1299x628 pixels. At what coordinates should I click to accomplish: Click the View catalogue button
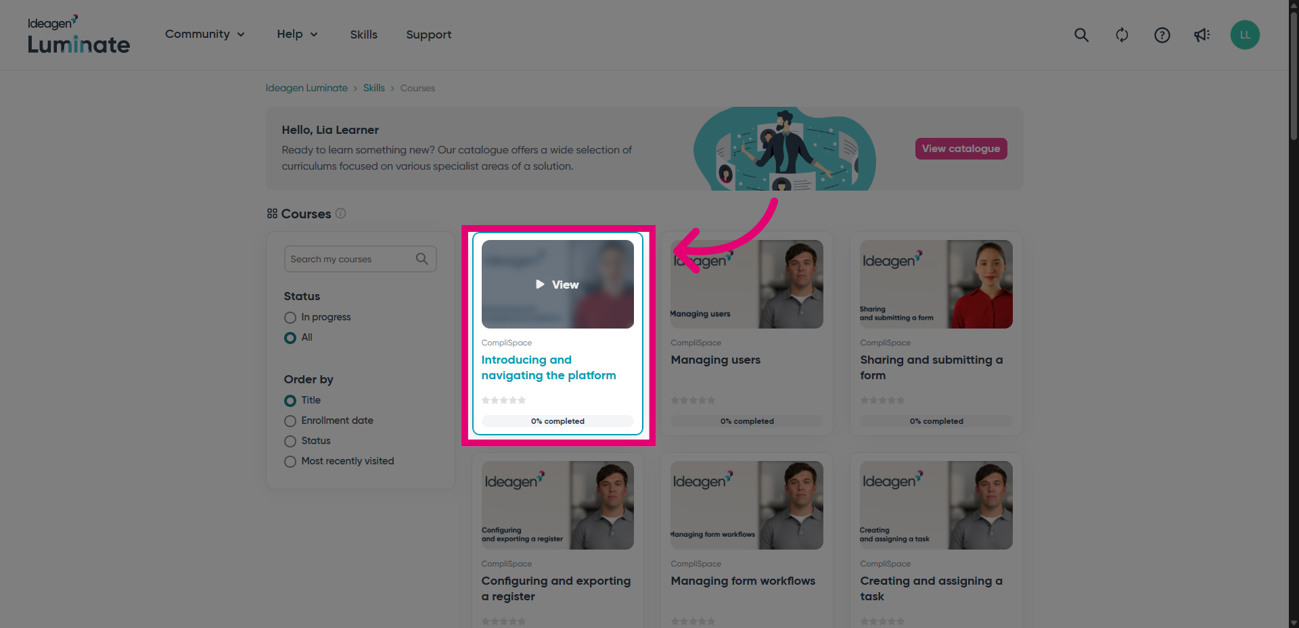click(961, 149)
